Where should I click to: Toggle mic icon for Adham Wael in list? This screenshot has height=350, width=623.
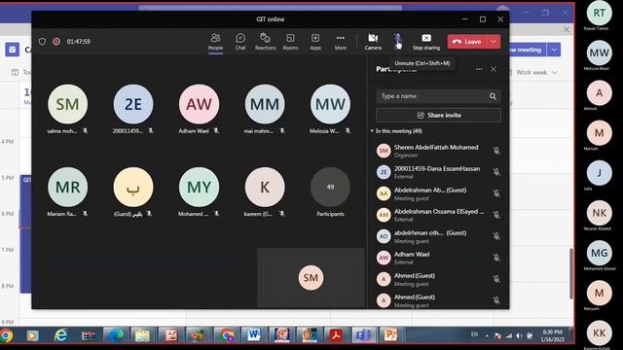click(x=496, y=258)
